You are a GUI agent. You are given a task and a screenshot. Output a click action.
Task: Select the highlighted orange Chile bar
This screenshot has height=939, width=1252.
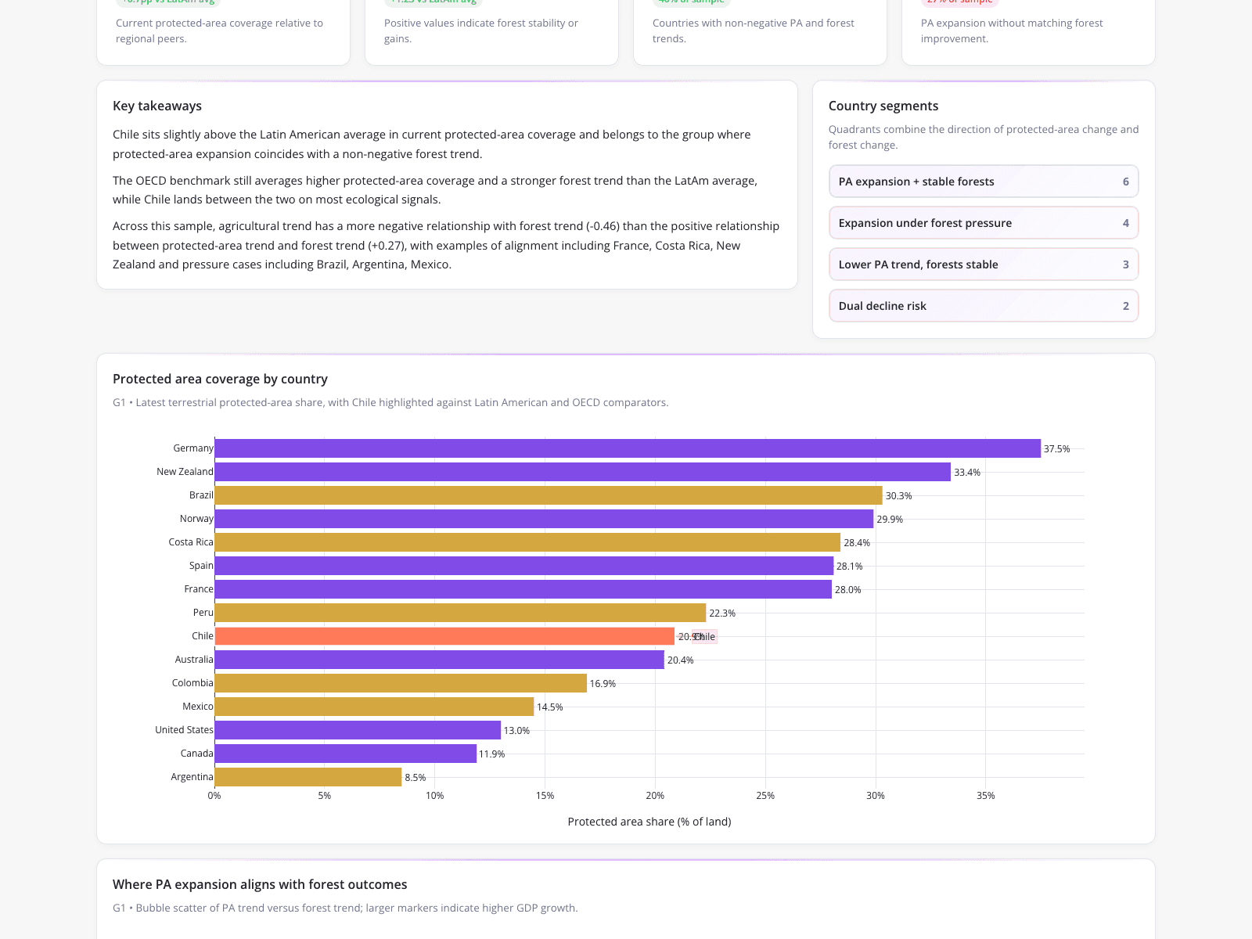[444, 636]
